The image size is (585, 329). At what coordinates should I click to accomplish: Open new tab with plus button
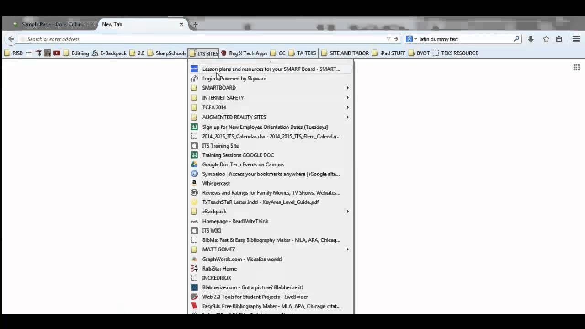point(195,24)
